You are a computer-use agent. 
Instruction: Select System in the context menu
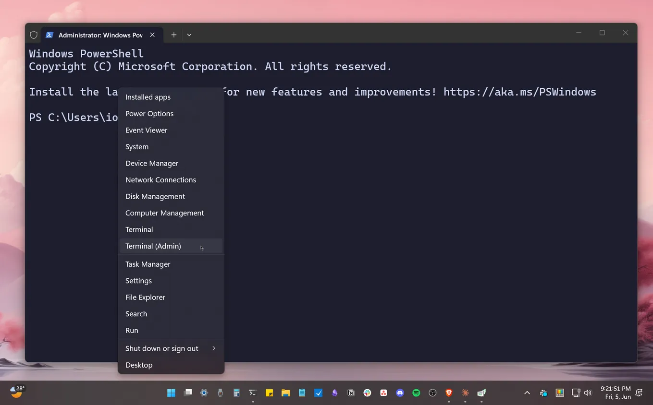point(171,147)
